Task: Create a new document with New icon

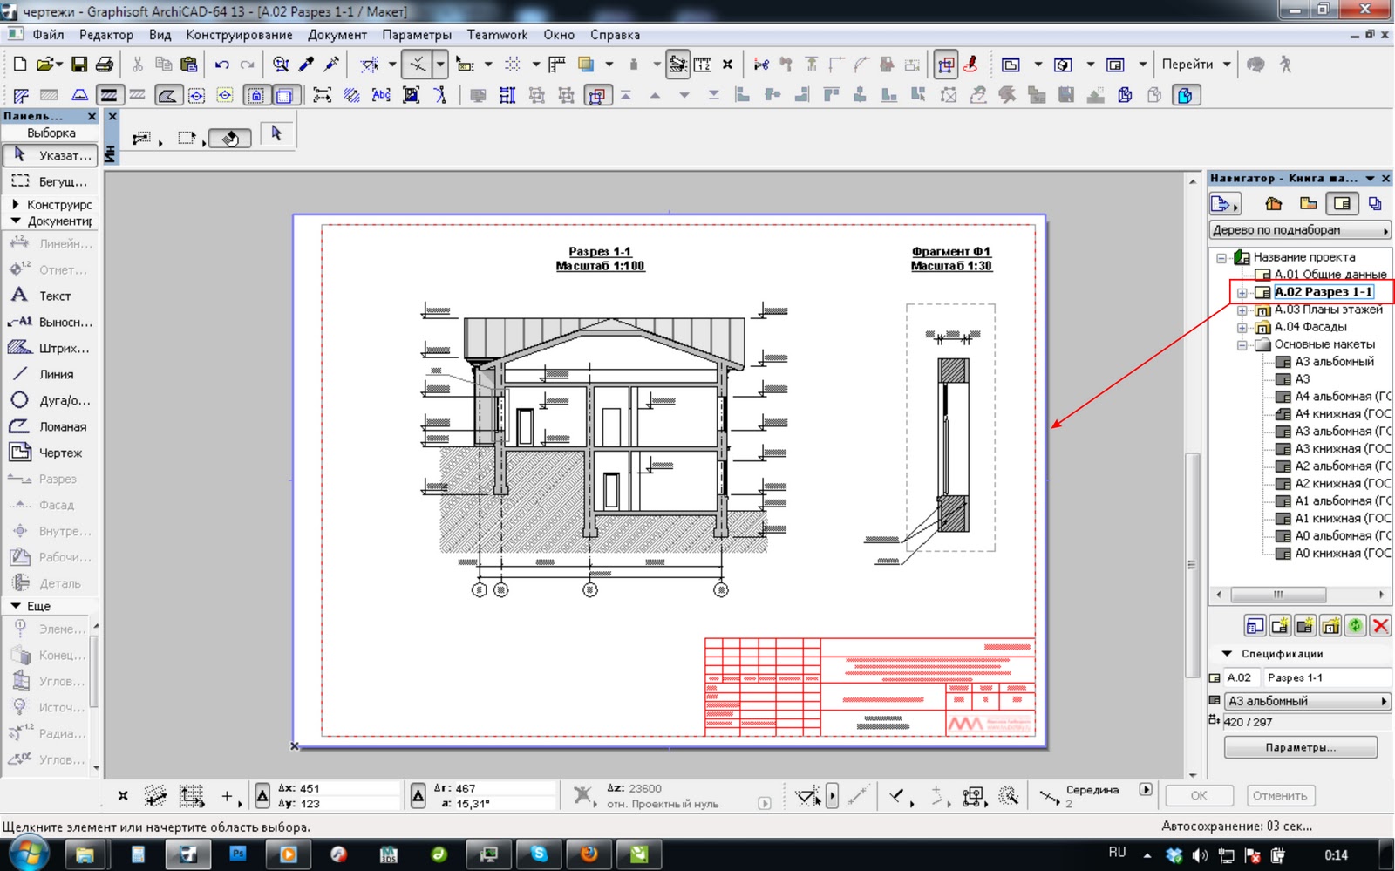Action: (x=20, y=64)
